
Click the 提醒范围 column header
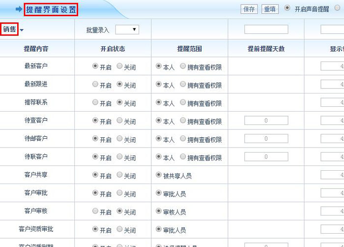(189, 49)
